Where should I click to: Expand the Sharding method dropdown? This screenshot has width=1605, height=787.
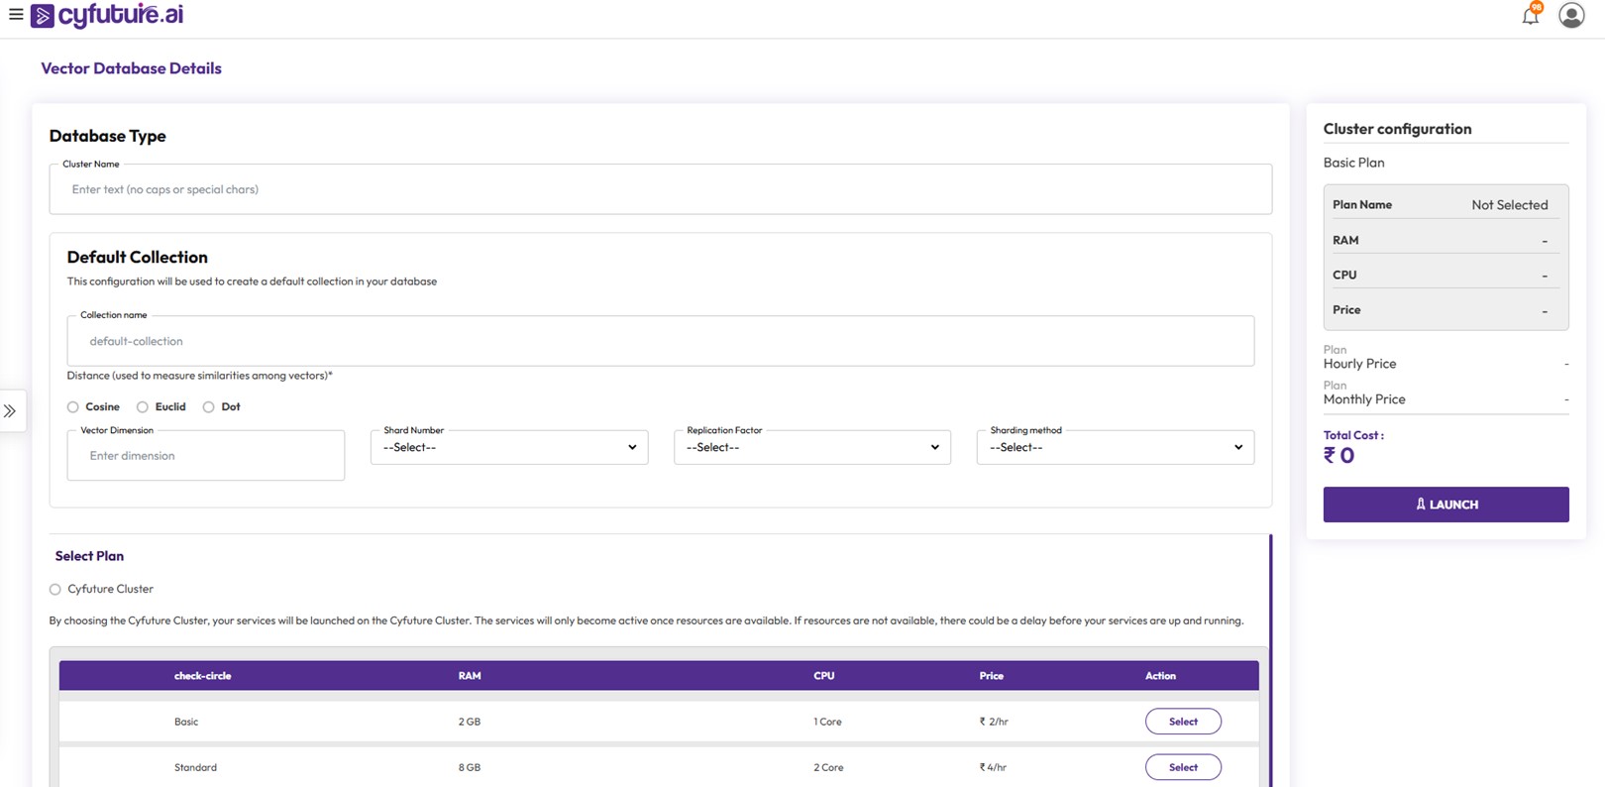point(1115,448)
